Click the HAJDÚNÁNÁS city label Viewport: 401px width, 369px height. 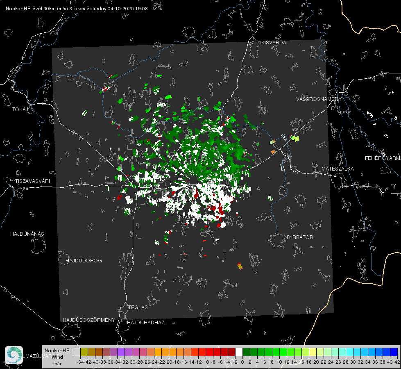(27, 234)
